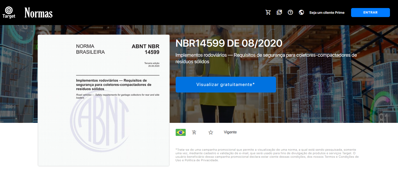Click 'Seja um cliente Prime' link
This screenshot has height=173, width=398.
[327, 13]
